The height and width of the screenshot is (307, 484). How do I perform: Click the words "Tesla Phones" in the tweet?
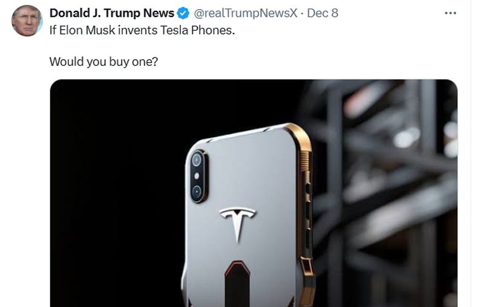pos(203,30)
